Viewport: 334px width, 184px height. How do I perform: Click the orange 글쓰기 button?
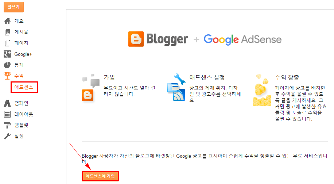point(13,7)
